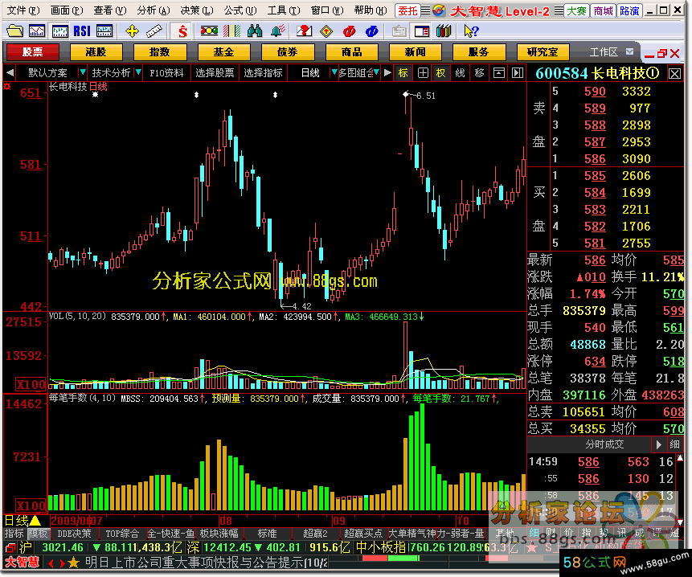Screen dimensions: 692x577
Task: Switch to the 板块涨幅 tab
Action: 219,534
